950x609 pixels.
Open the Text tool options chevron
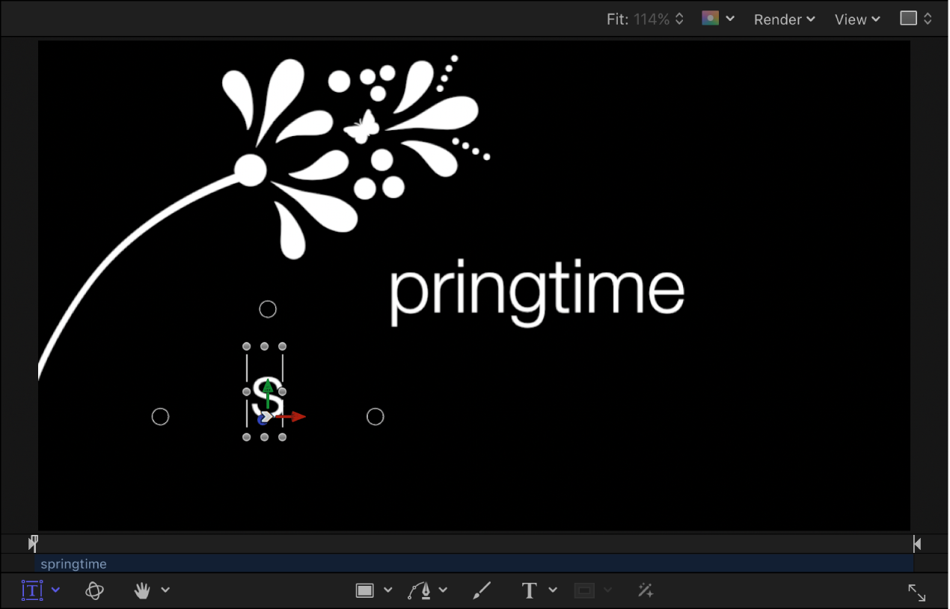553,590
